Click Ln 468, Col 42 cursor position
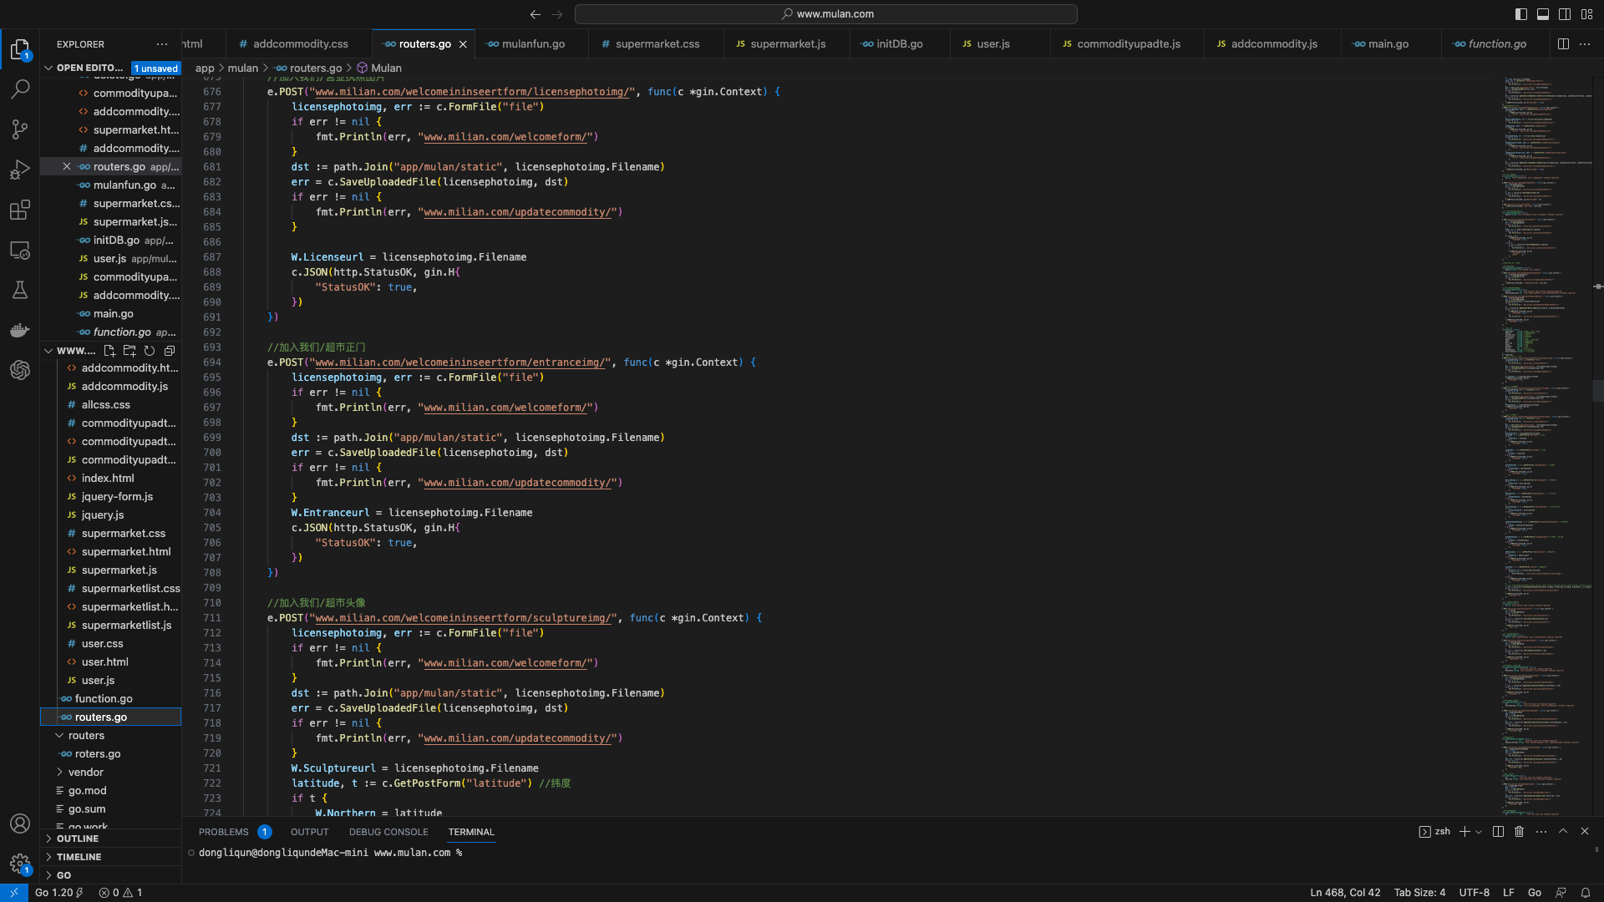 click(1345, 893)
